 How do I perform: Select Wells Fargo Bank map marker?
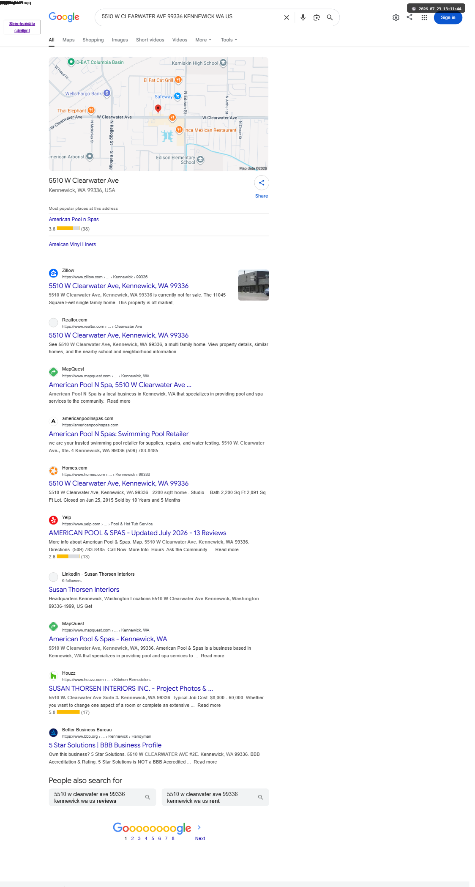coord(107,93)
